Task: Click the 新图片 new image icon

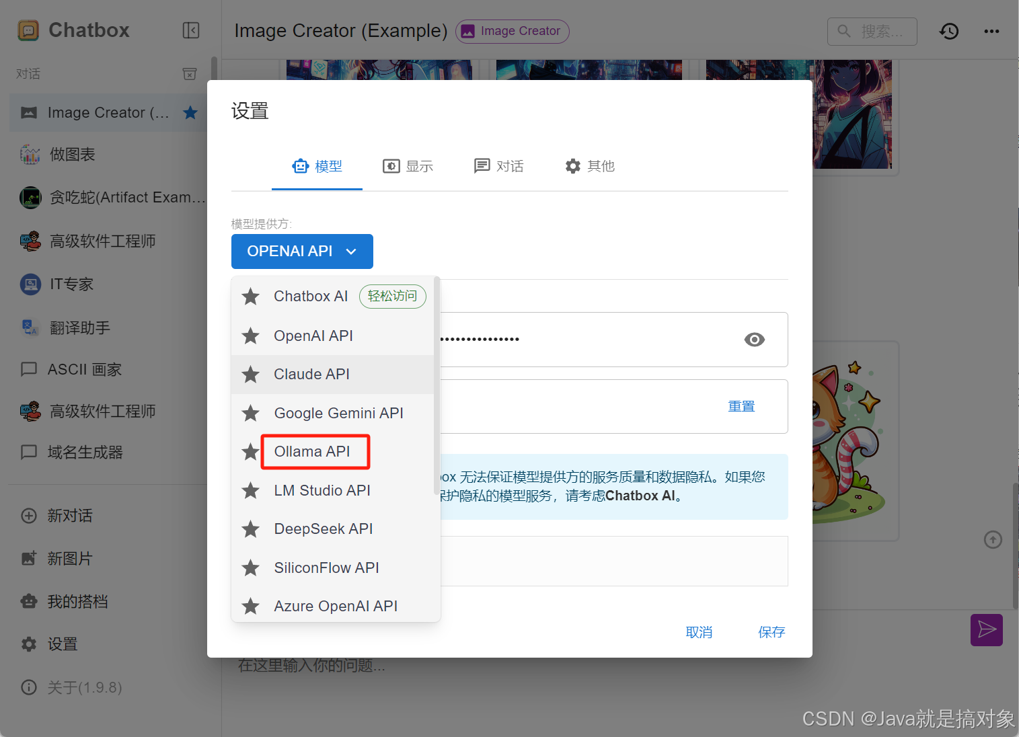Action: [x=29, y=558]
